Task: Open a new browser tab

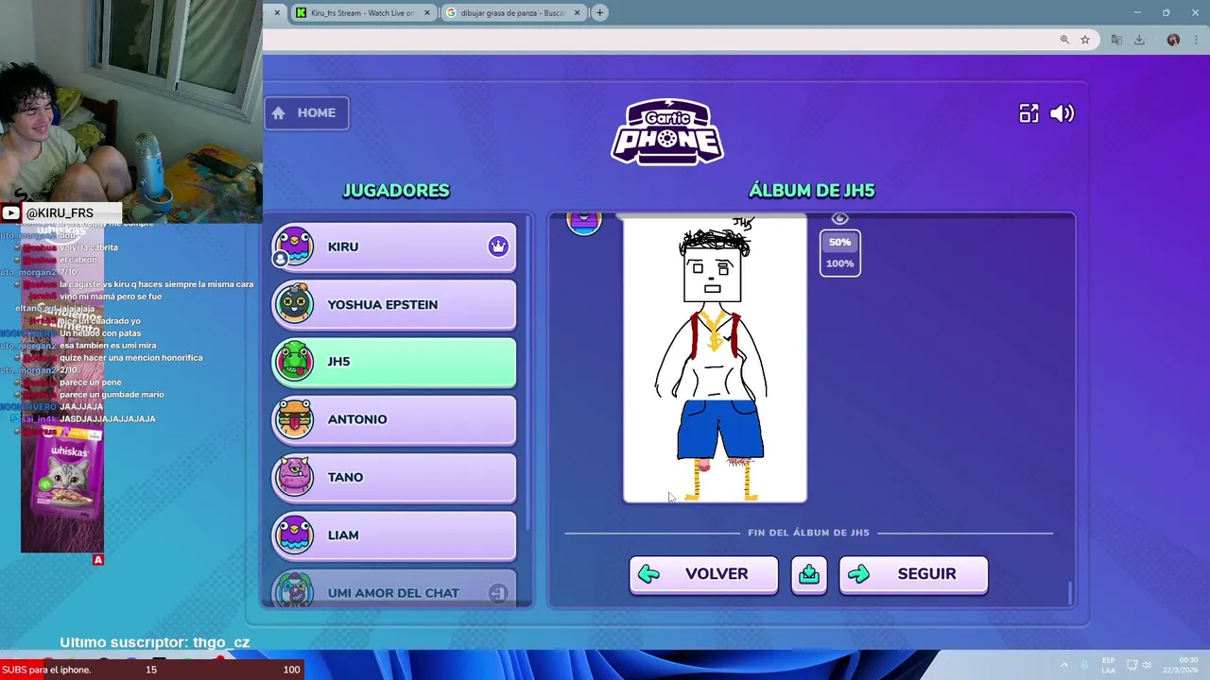Action: pyautogui.click(x=599, y=12)
